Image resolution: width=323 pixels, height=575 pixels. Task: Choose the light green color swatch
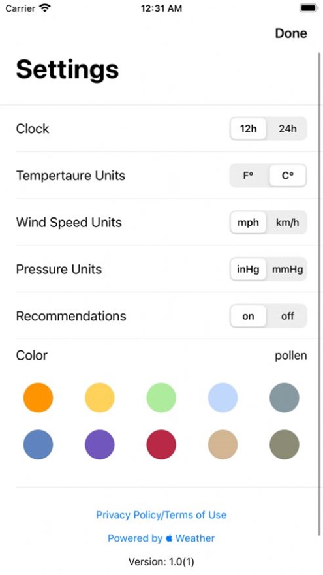161,398
